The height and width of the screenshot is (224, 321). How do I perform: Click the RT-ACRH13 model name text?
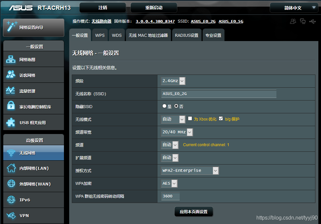click(x=54, y=8)
